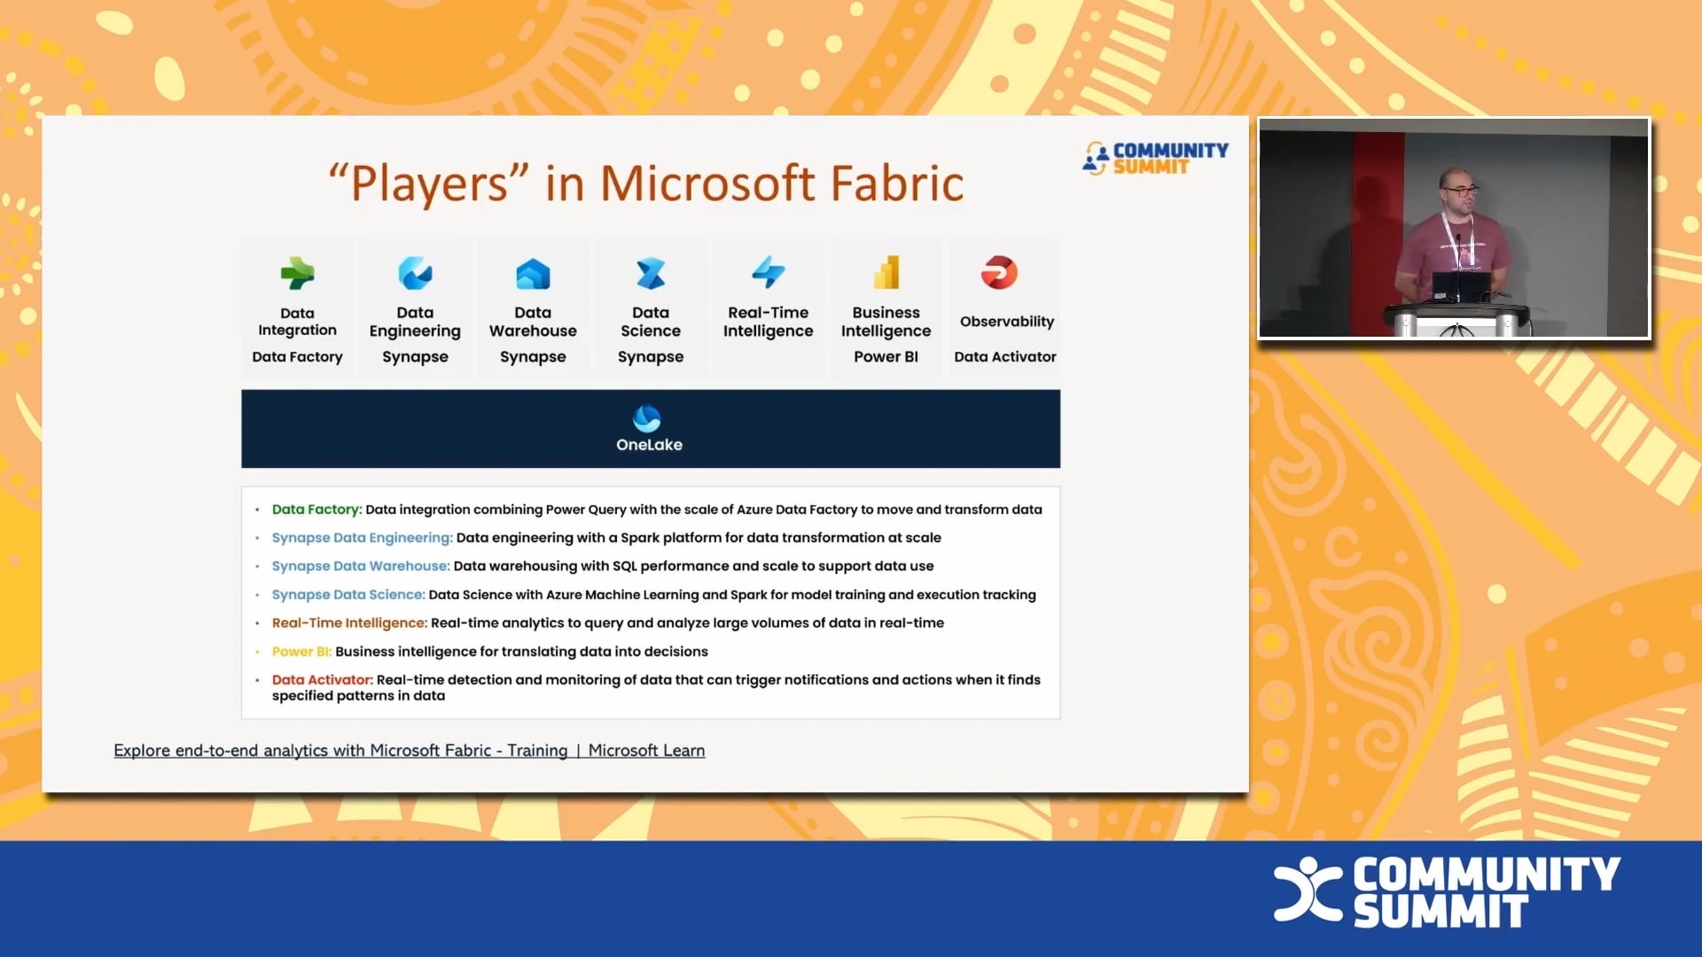
Task: Click the Data Engineering Synapse icon
Action: tap(415, 274)
